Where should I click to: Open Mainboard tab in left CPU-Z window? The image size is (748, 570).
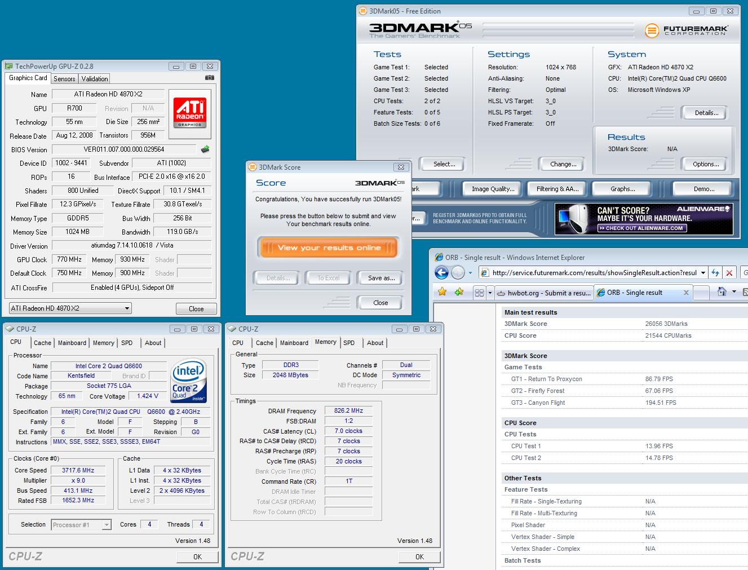click(72, 343)
